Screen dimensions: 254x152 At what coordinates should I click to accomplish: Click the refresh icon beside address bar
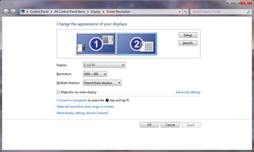[185, 12]
